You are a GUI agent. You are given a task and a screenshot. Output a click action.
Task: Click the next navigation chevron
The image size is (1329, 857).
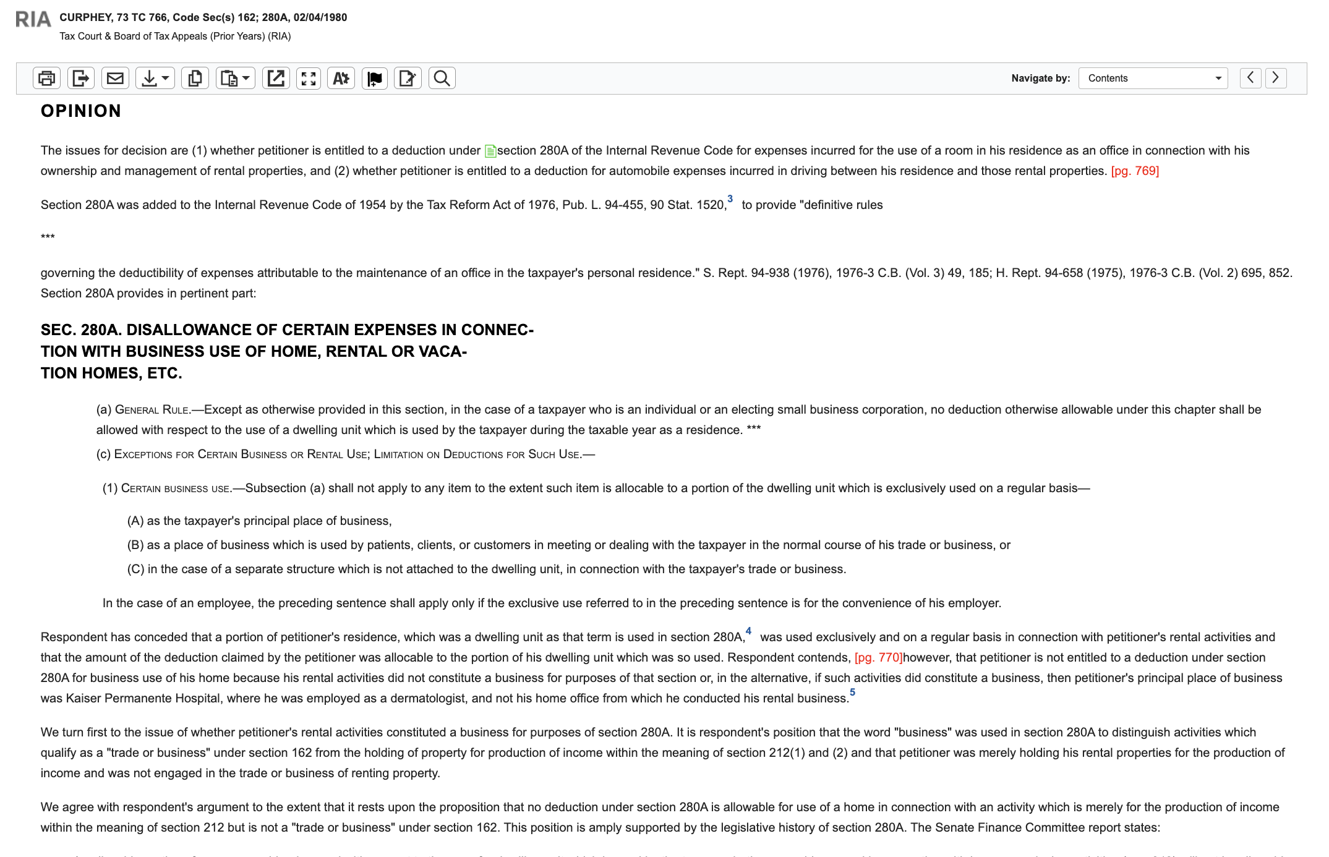point(1275,78)
